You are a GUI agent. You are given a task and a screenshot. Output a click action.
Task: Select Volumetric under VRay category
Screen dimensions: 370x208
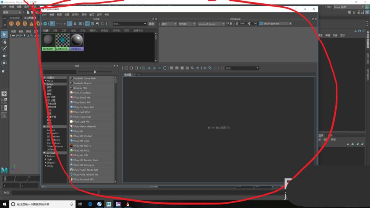(53, 133)
